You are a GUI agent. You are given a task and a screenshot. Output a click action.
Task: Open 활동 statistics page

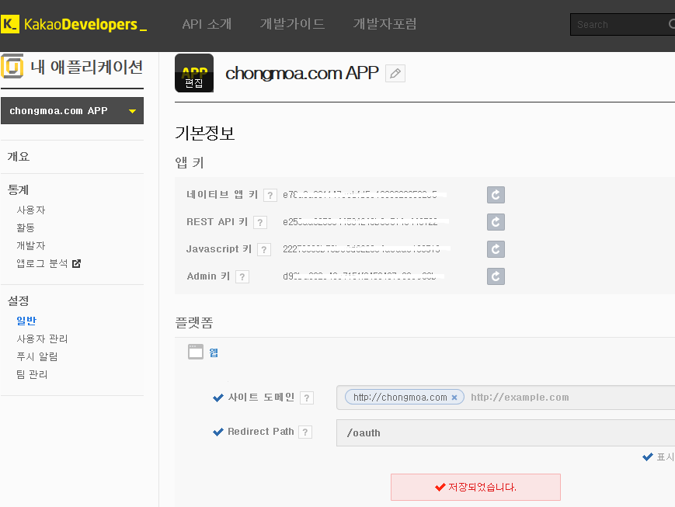pos(26,227)
